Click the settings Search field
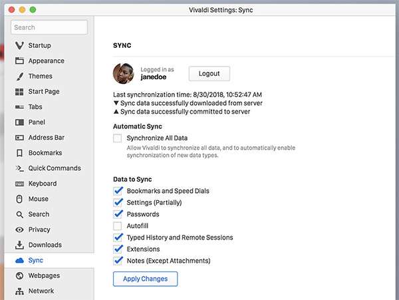Viewport: 399px width, 300px height. pyautogui.click(x=49, y=27)
